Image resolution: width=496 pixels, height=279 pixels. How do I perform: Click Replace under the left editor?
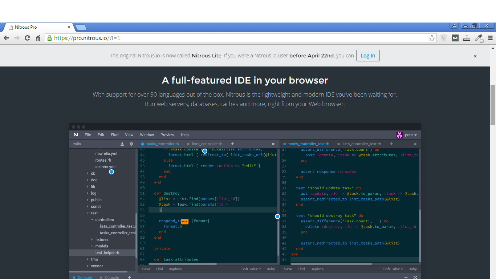point(175,269)
